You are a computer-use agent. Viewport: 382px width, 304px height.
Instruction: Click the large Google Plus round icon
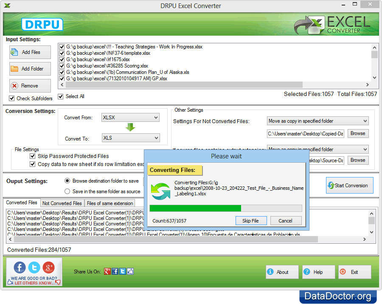coord(48,267)
